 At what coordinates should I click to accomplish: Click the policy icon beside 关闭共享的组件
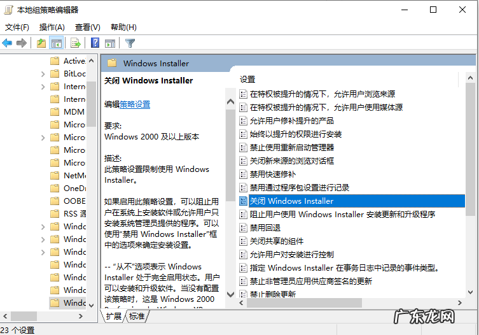[243, 241]
